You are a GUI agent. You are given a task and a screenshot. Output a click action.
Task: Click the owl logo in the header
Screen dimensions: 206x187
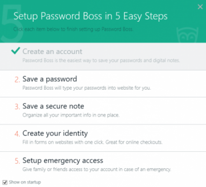point(187,35)
